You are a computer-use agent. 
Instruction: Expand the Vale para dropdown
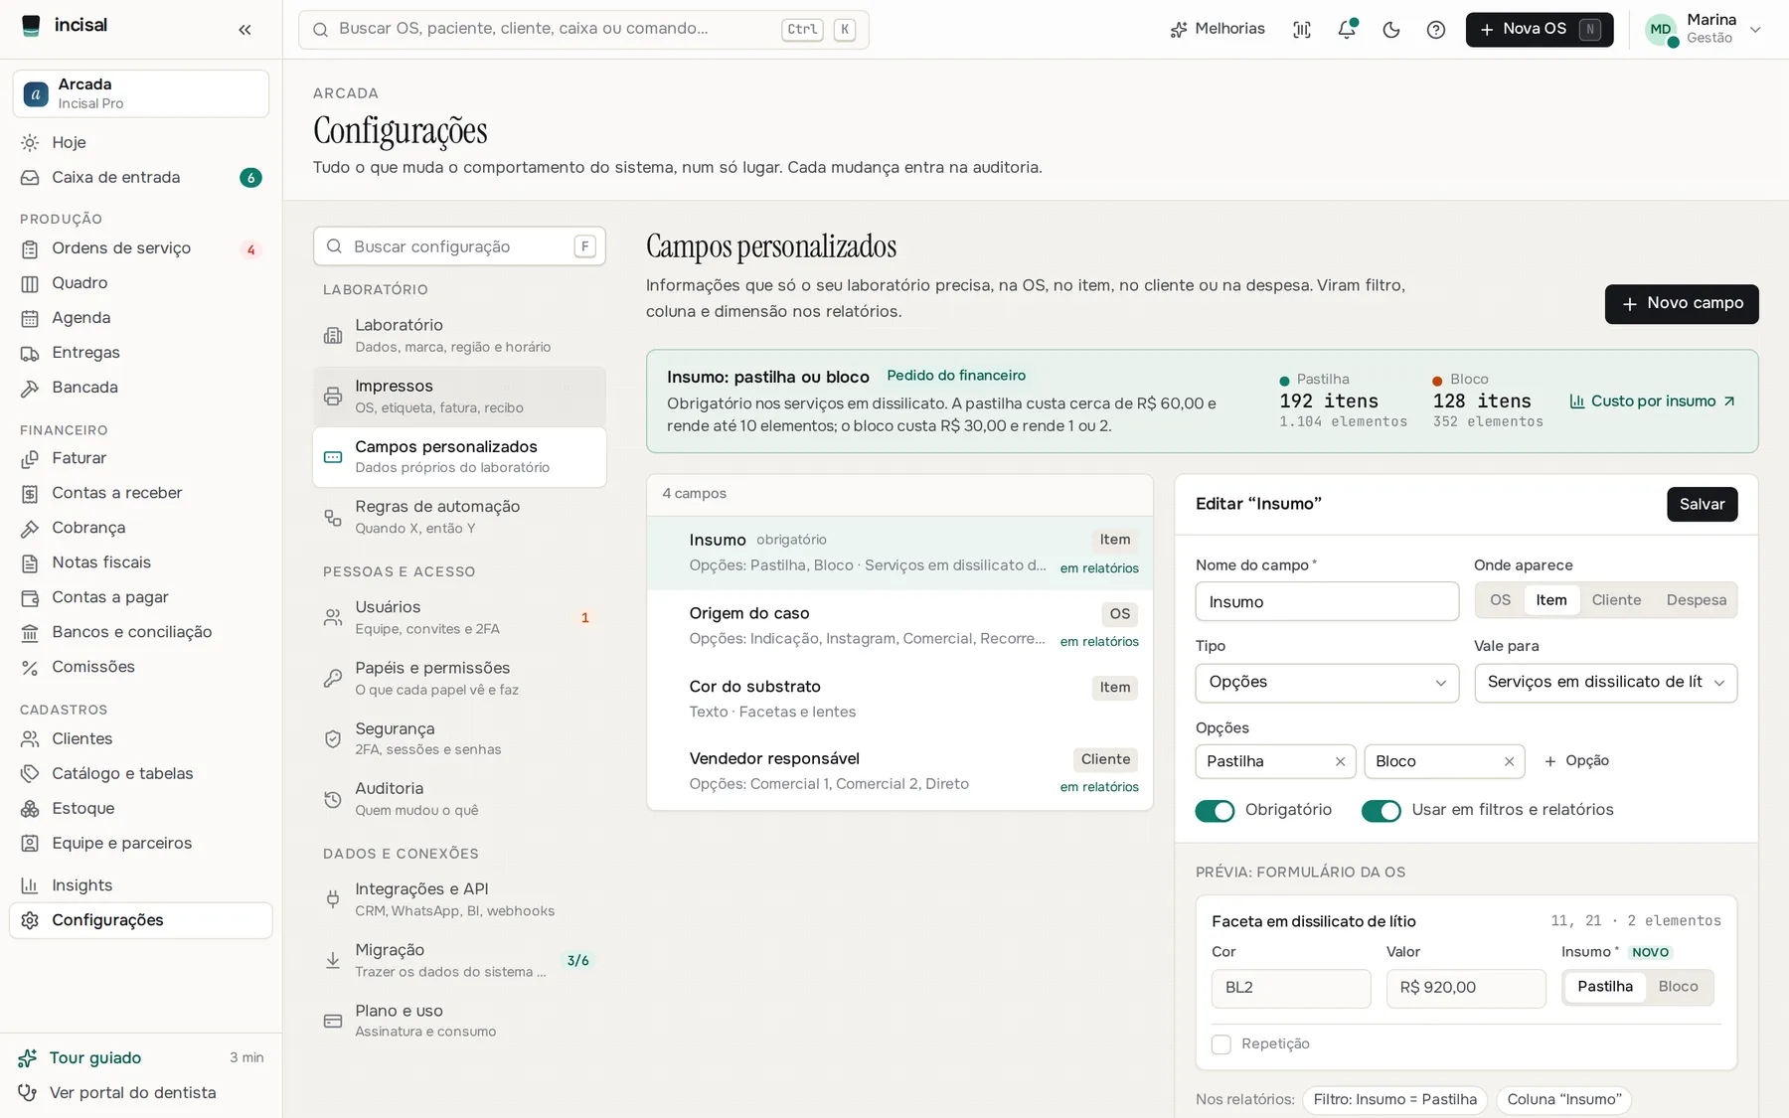point(1605,683)
